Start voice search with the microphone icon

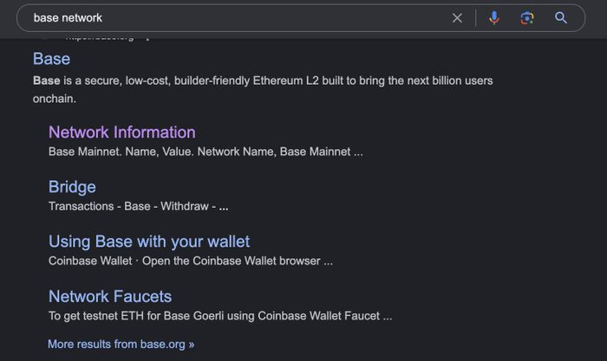(x=494, y=18)
